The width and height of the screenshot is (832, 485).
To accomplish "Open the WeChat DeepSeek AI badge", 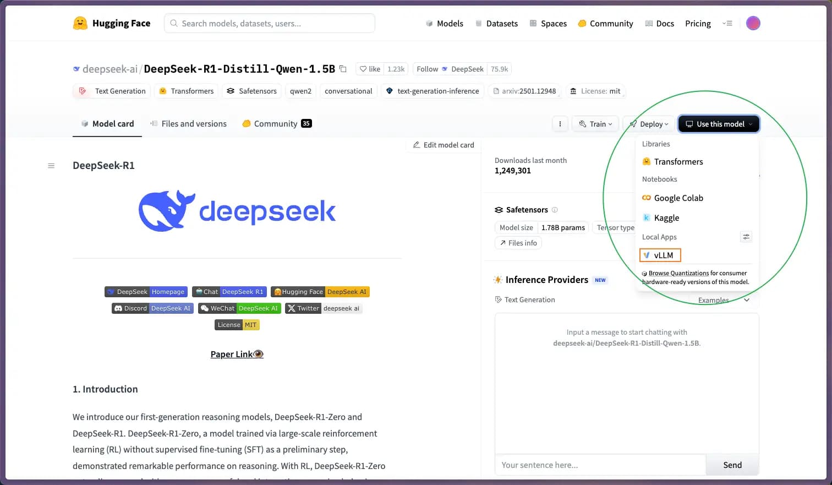I will click(x=239, y=308).
